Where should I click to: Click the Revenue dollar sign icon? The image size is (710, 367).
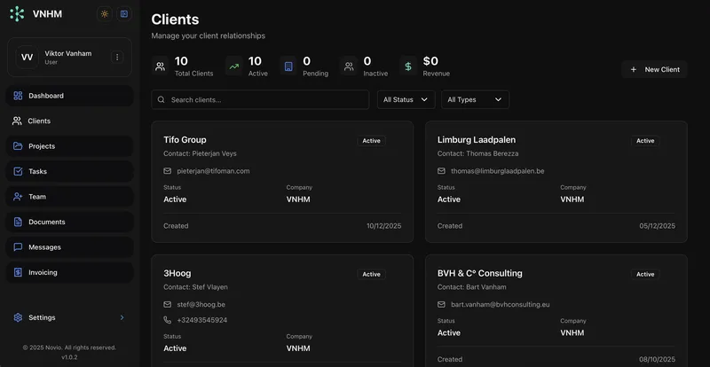[x=408, y=67]
